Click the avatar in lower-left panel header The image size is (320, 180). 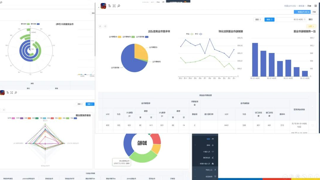coord(2,93)
